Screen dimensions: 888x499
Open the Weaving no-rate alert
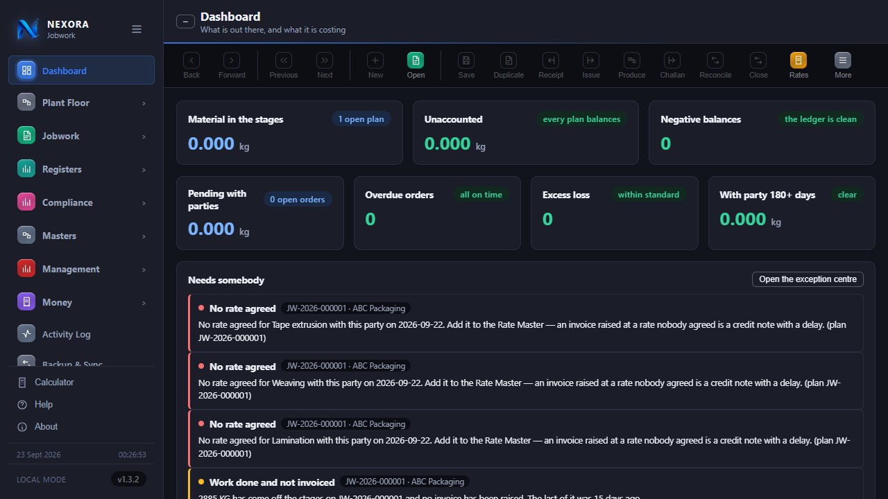coord(526,381)
